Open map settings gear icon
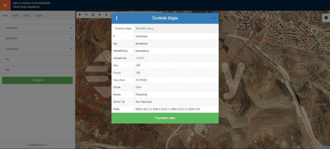330x149 pixels. (x=326, y=18)
